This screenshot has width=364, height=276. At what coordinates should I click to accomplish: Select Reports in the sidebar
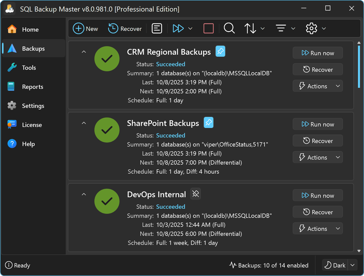32,86
